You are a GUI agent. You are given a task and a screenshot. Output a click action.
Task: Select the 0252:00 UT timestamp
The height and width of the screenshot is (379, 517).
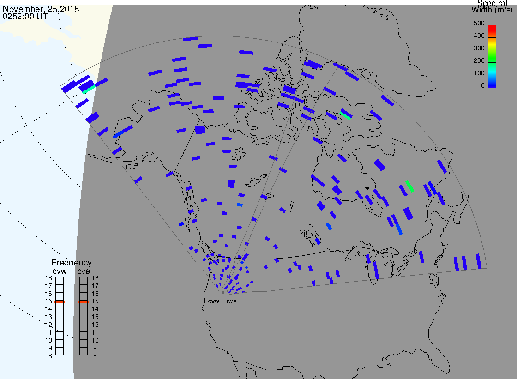pos(25,17)
